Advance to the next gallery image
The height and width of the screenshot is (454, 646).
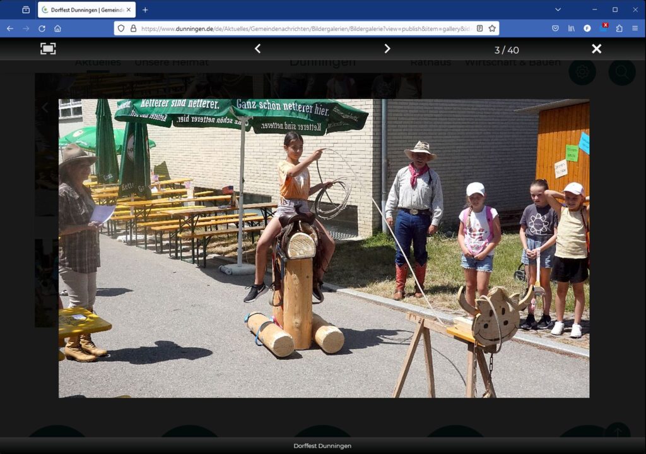click(x=387, y=49)
